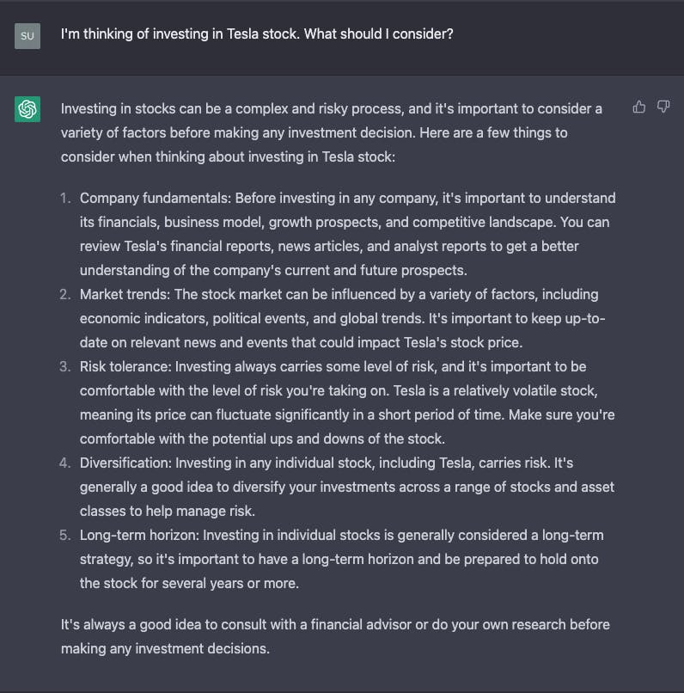The width and height of the screenshot is (684, 693).
Task: Click the 'Long-term horizon' list heading
Action: (139, 535)
